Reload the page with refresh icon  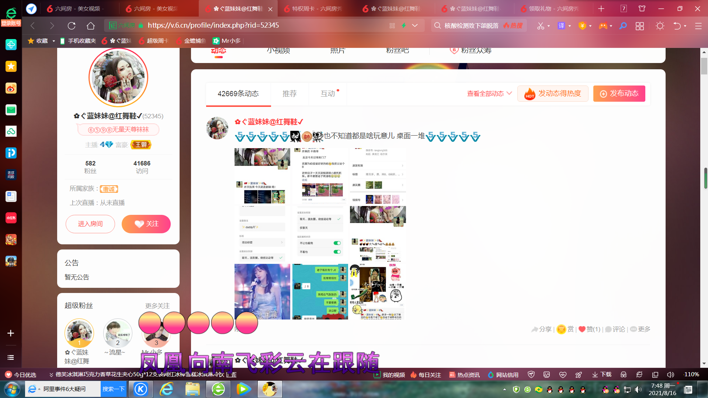click(72, 26)
